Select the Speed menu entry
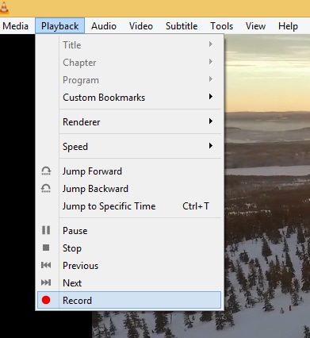310x338 pixels. tap(129, 147)
